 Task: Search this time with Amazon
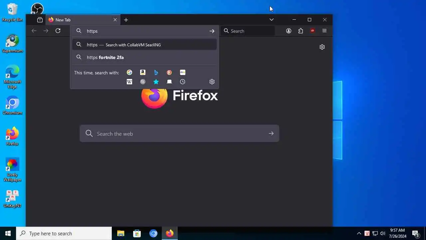143,72
